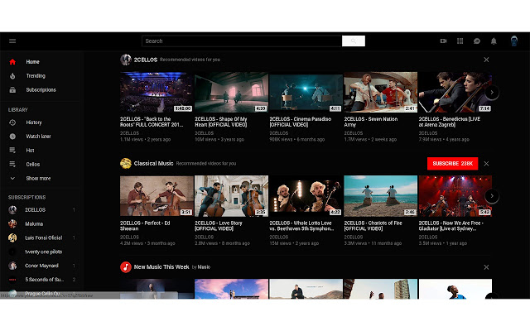Click the Hot playlist icon
Screen dimensions: 530x331
pyautogui.click(x=12, y=151)
